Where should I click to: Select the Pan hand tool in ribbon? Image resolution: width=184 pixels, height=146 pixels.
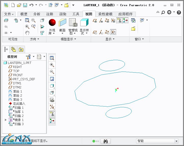pyautogui.click(x=27, y=33)
